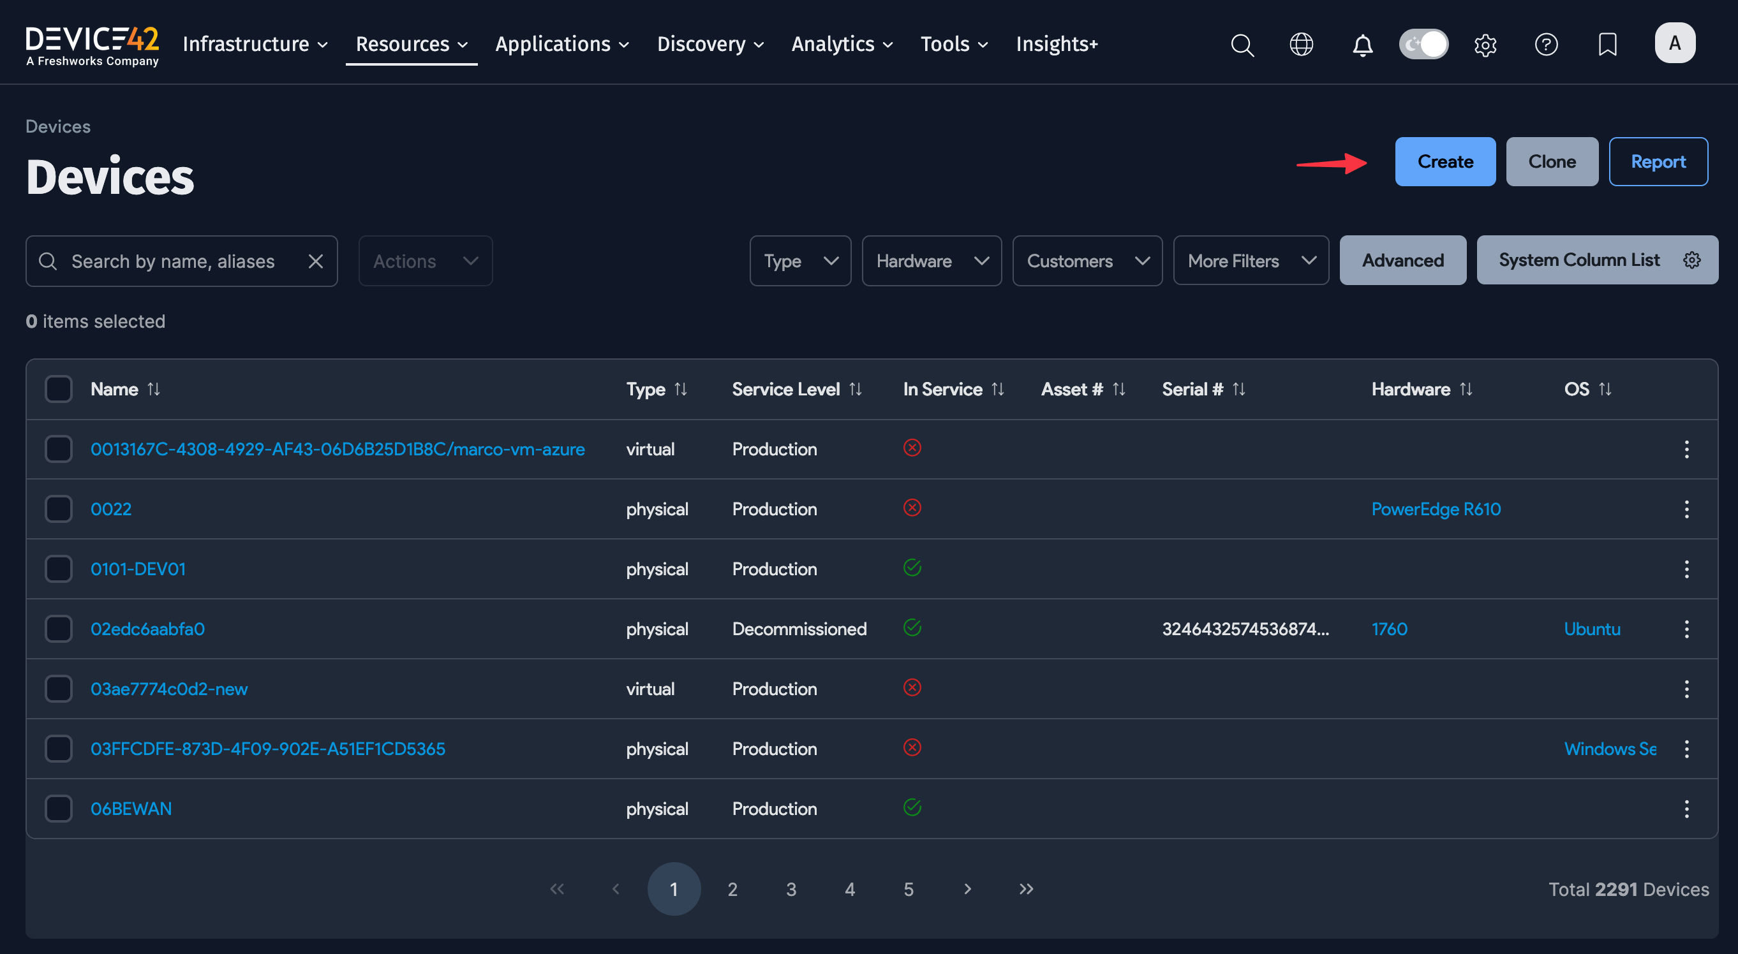The height and width of the screenshot is (954, 1738).
Task: Click the Create button
Action: click(x=1445, y=162)
